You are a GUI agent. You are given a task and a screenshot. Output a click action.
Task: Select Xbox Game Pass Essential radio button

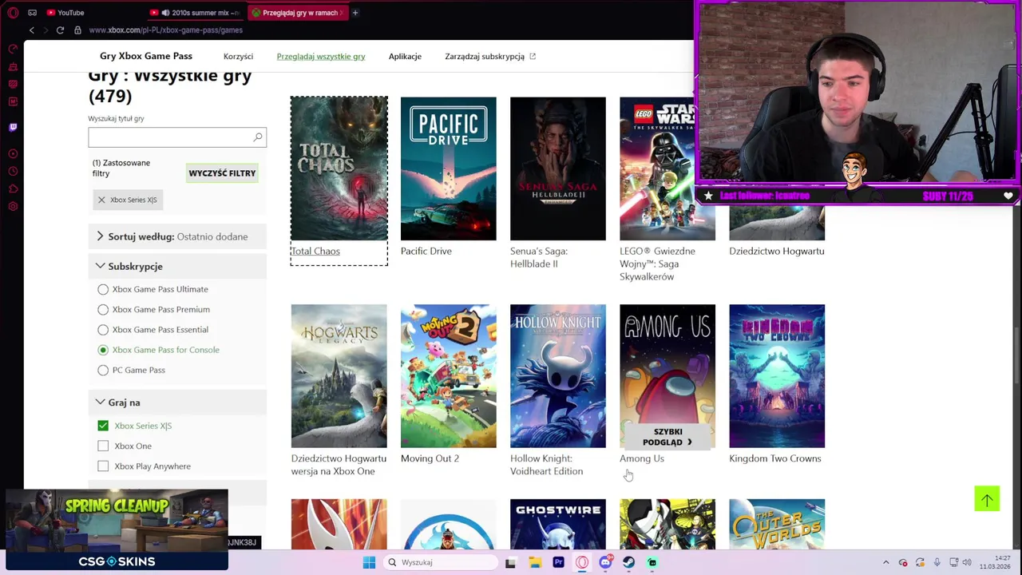pos(103,329)
